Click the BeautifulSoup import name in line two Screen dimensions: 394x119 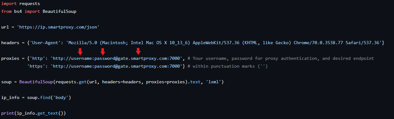[60, 12]
